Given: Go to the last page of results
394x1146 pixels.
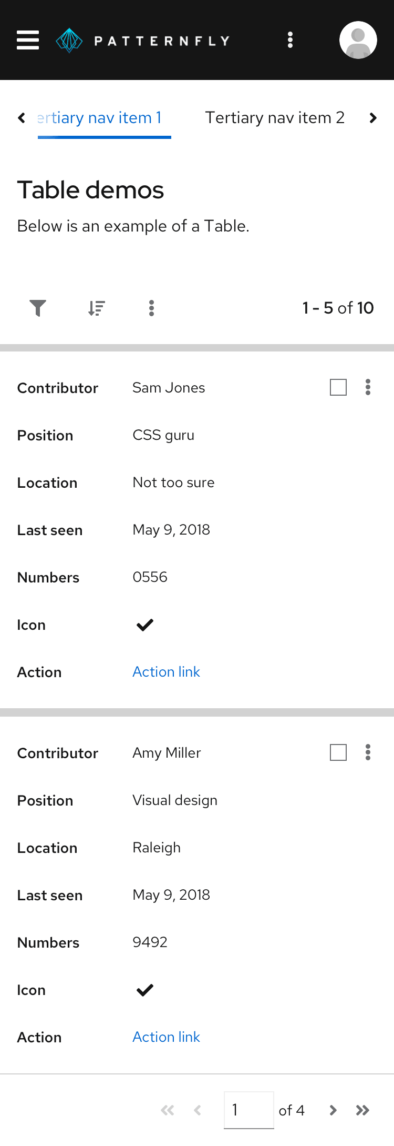Looking at the screenshot, I should pyautogui.click(x=362, y=1110).
